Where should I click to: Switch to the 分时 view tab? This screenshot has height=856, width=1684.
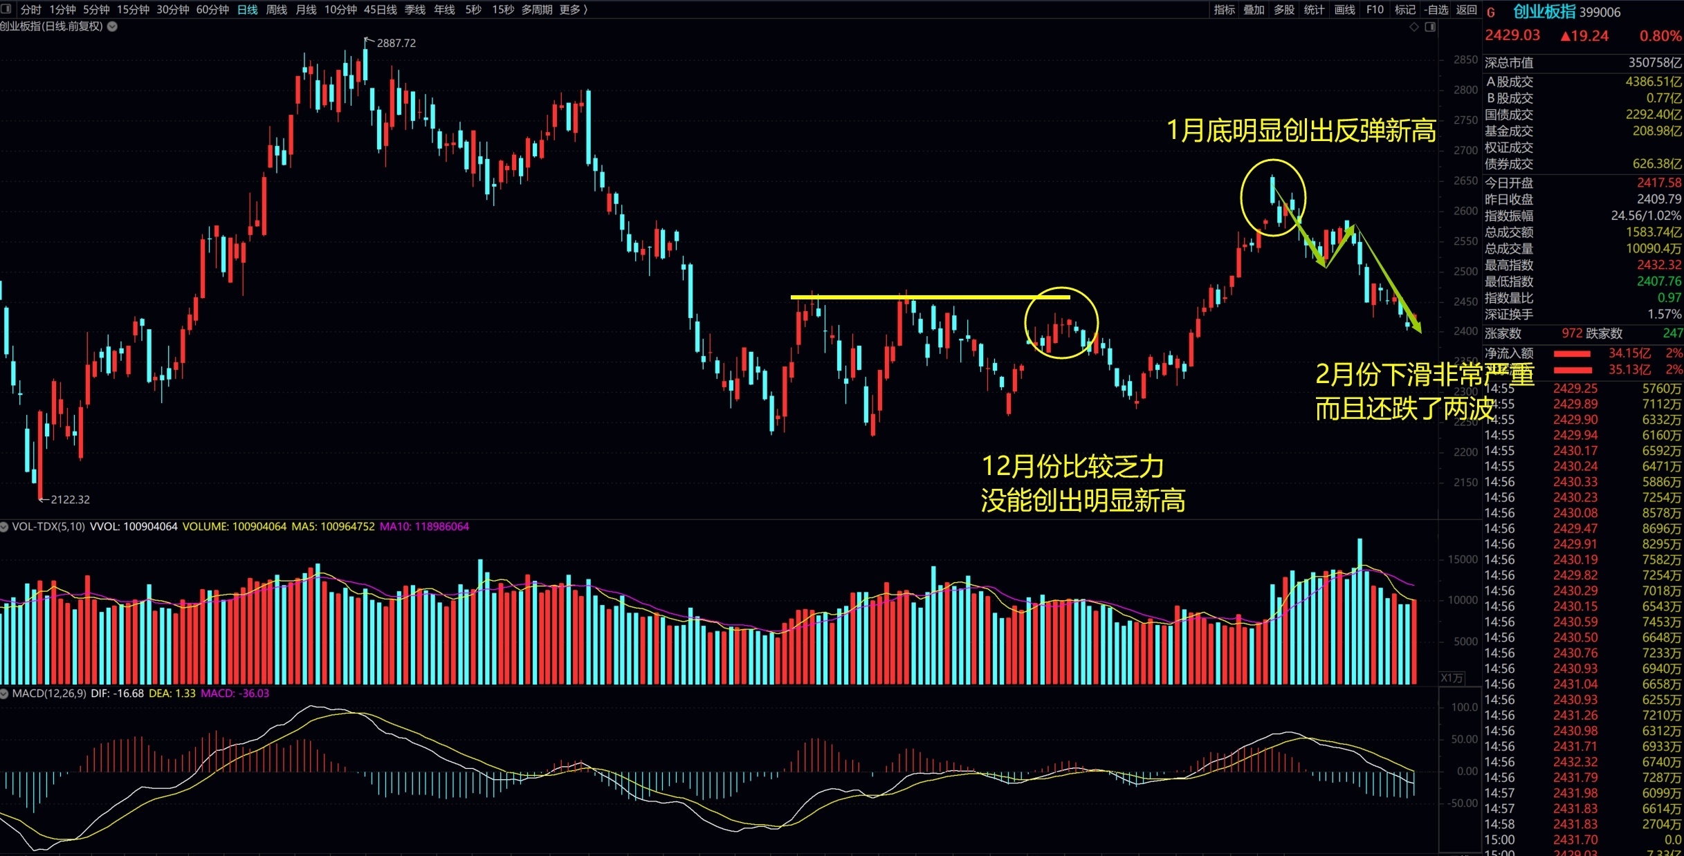[x=31, y=10]
